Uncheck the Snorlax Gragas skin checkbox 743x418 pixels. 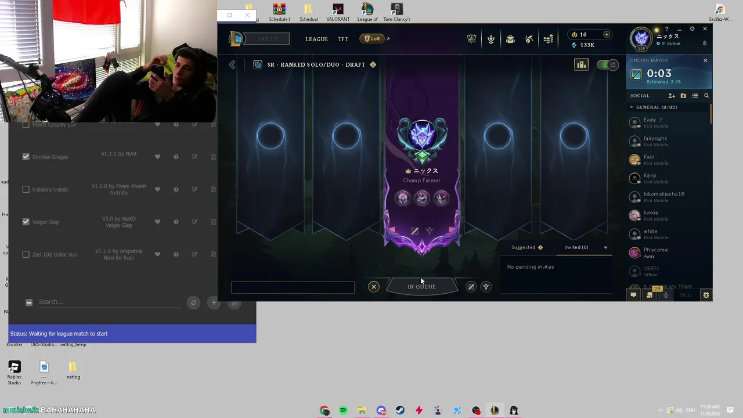[x=26, y=157]
